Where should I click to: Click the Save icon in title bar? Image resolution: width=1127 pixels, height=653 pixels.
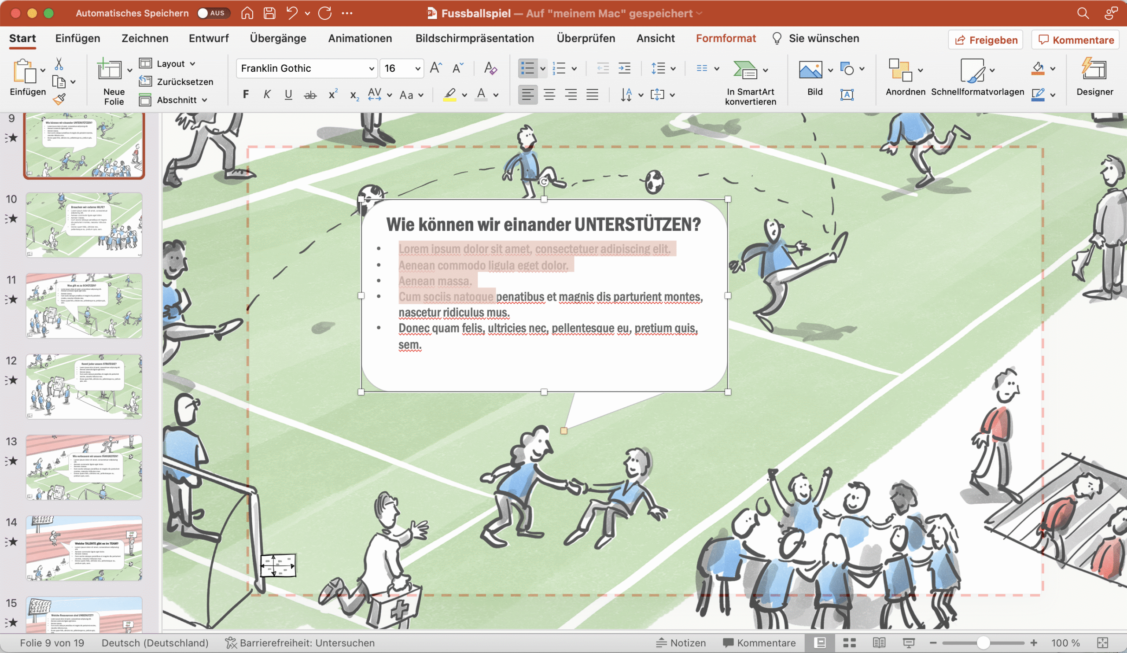pyautogui.click(x=269, y=13)
